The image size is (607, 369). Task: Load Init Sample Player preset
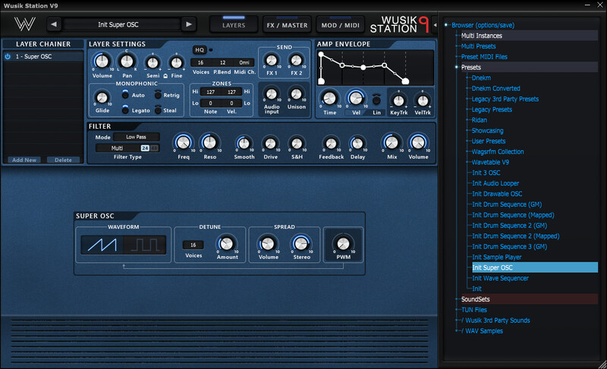[x=497, y=257]
